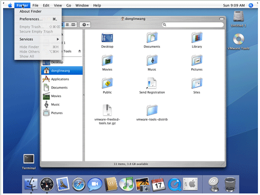
Task: Click the Music item in the Finder sidebar
Action: pos(62,104)
